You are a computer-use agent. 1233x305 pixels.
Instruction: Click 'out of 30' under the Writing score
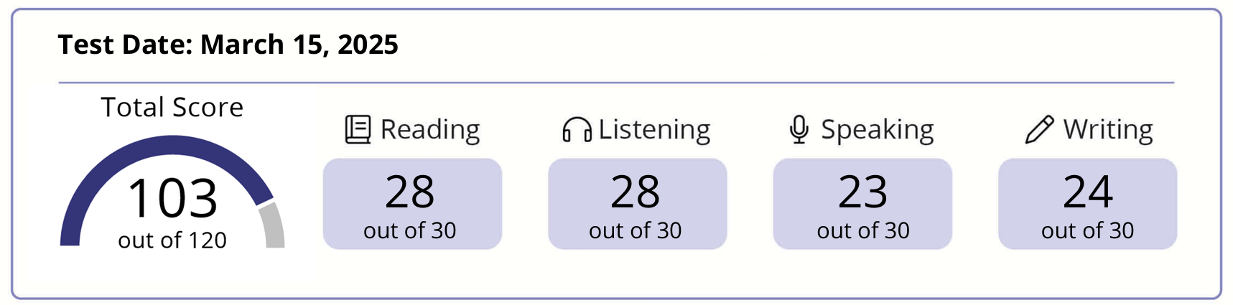tap(1088, 230)
